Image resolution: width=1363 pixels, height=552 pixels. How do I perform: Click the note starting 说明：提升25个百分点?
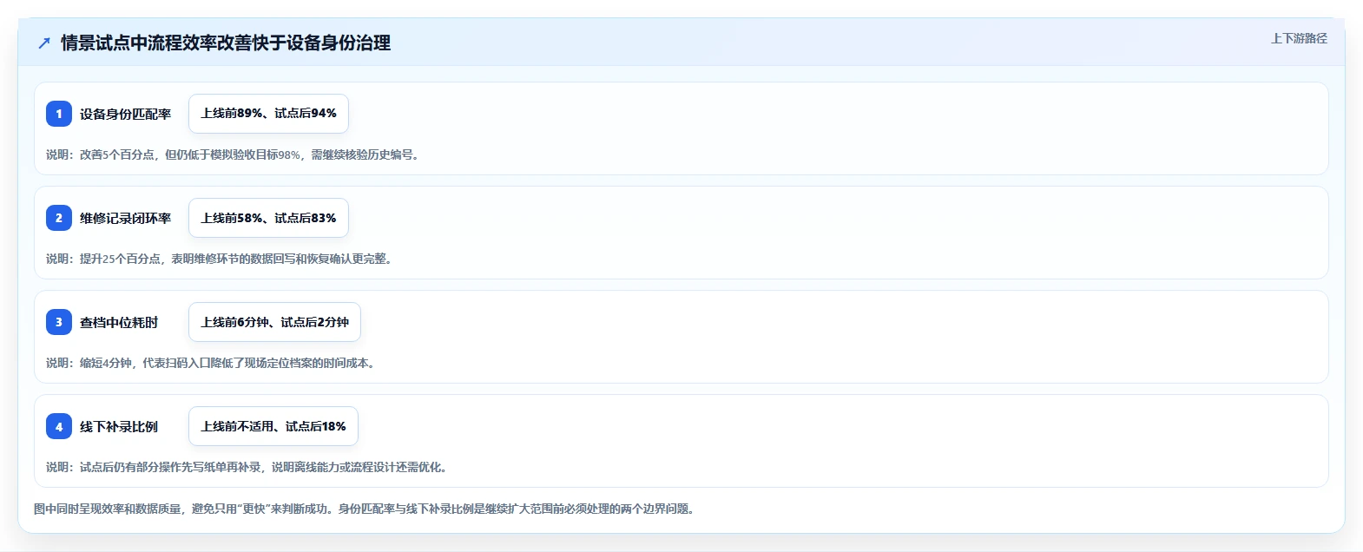pyautogui.click(x=221, y=259)
